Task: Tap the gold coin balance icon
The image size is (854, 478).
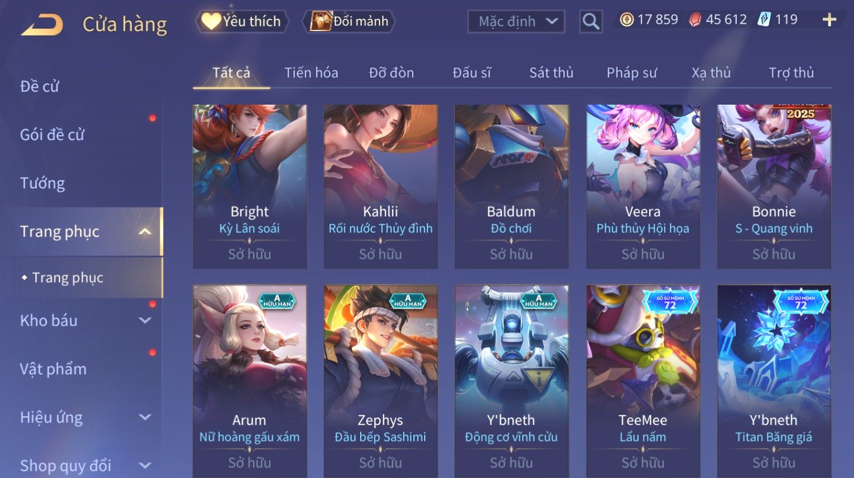Action: (x=626, y=20)
